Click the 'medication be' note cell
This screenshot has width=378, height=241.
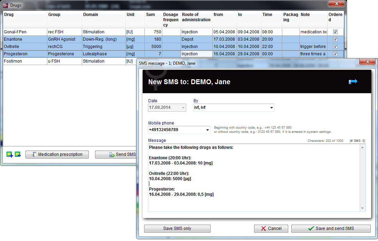point(313,32)
